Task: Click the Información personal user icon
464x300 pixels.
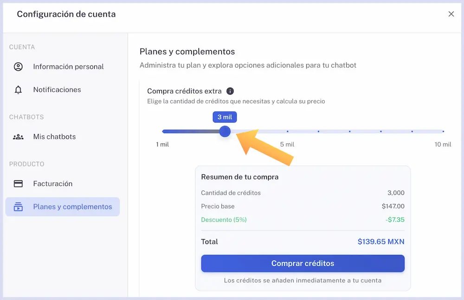Action: click(x=18, y=67)
